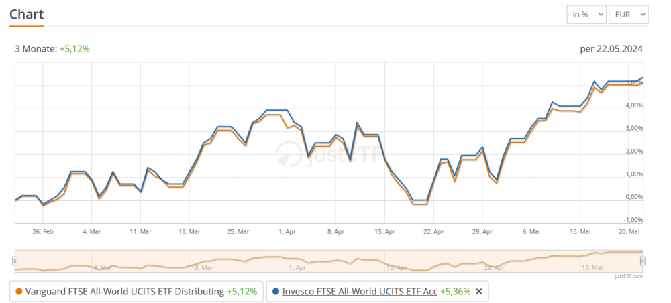
Task: Click the Invesco +5,36% performance value
Action: click(456, 292)
